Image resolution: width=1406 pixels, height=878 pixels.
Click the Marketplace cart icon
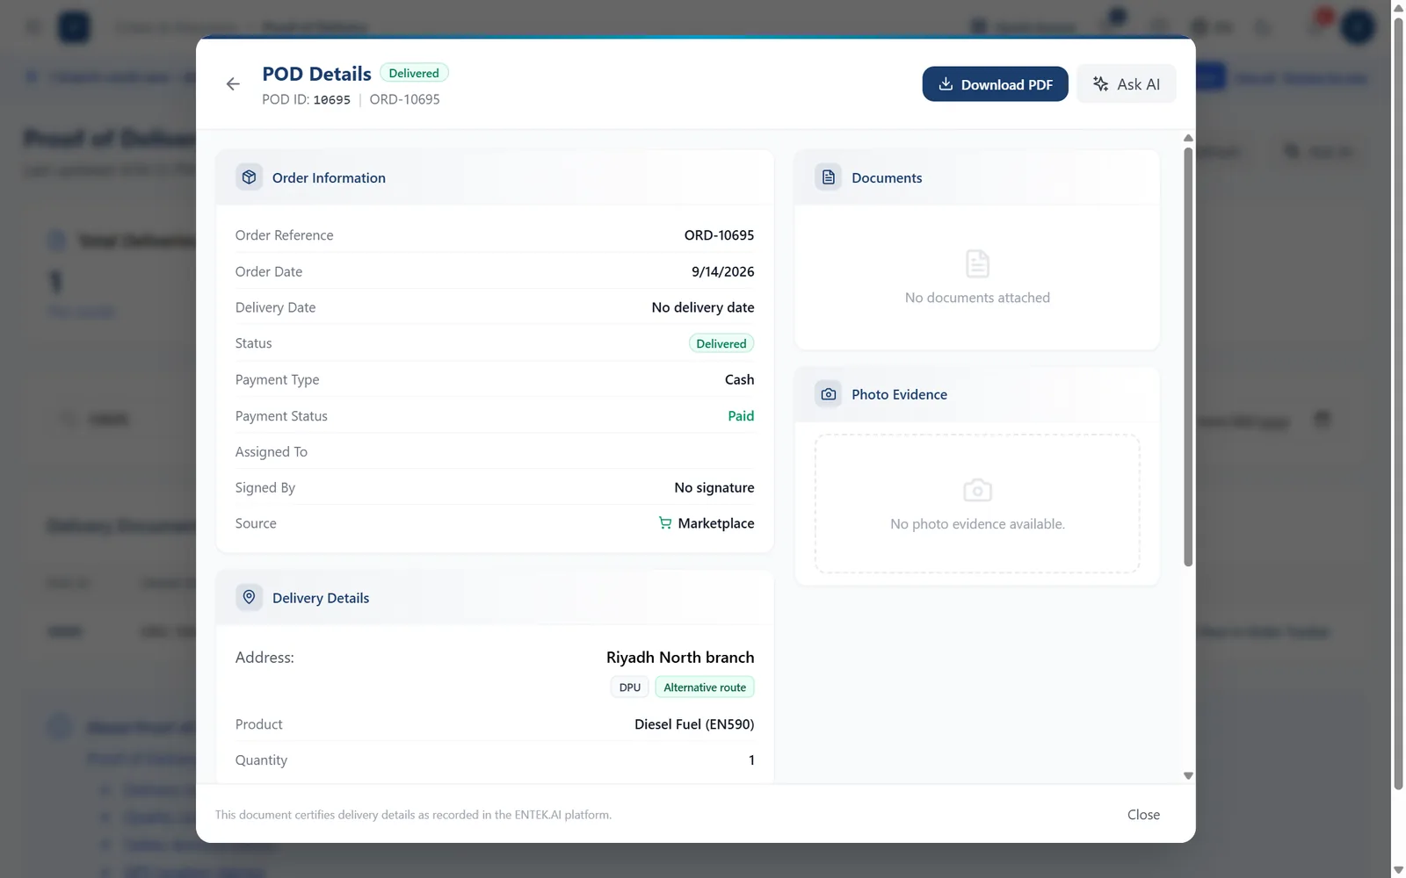tap(665, 523)
